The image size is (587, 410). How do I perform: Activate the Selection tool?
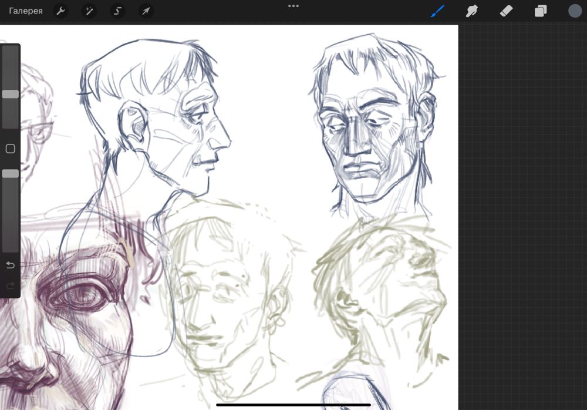pos(117,11)
